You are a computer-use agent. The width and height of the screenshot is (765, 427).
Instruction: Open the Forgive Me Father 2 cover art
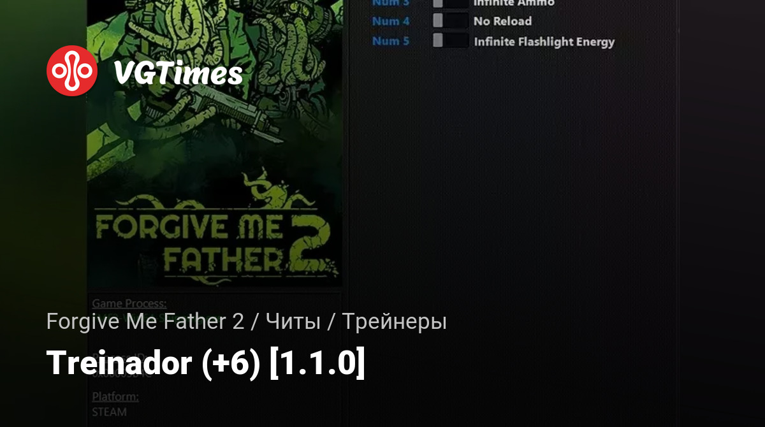pos(214,143)
